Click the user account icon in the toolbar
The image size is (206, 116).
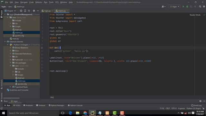(164, 6)
